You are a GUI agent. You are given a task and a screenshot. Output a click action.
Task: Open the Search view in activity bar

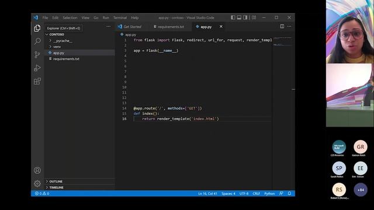click(37, 41)
